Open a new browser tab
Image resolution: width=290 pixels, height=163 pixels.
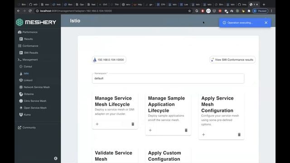pyautogui.click(x=264, y=5)
